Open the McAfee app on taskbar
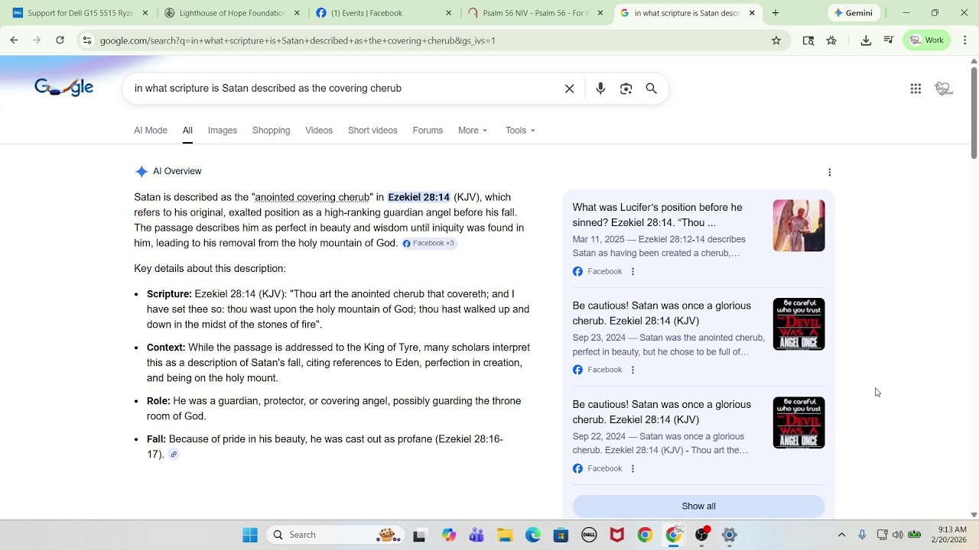The image size is (979, 550). 617,535
